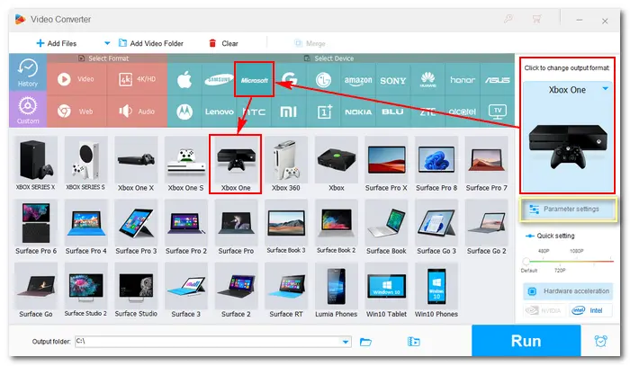This screenshot has width=630, height=366.
Task: Choose the Google device brand
Action: [289, 80]
